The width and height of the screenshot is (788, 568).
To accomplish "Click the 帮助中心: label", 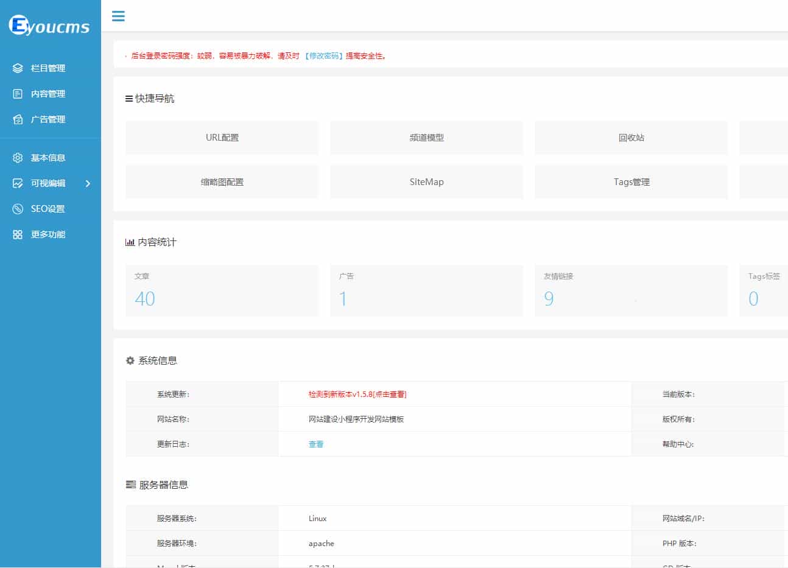I will 679,444.
